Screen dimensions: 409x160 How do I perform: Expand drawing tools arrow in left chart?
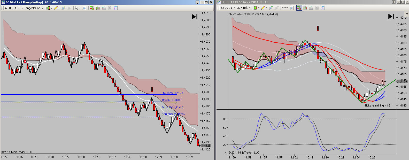(59, 8)
